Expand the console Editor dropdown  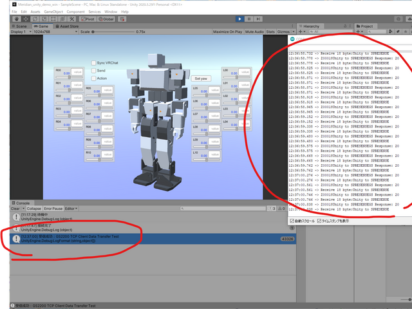click(72, 209)
